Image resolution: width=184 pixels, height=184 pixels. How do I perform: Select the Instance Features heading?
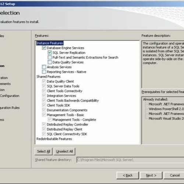click(50, 43)
